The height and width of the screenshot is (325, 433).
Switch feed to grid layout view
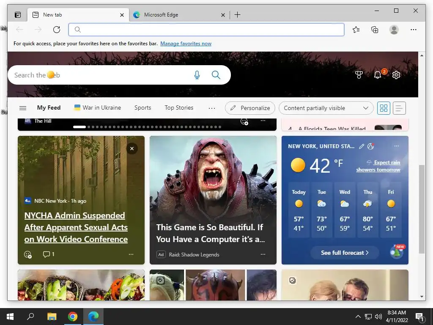pos(384,108)
